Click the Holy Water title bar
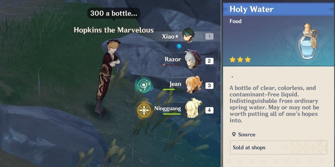This screenshot has width=335, height=167. [278, 9]
